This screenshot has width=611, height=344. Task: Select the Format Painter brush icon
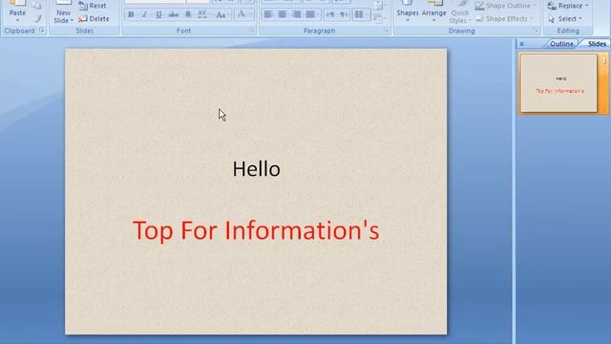click(x=37, y=18)
